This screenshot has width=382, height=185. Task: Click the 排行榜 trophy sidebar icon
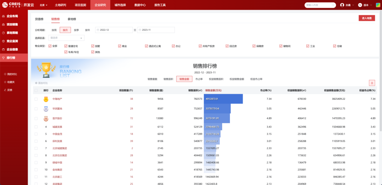(4, 58)
